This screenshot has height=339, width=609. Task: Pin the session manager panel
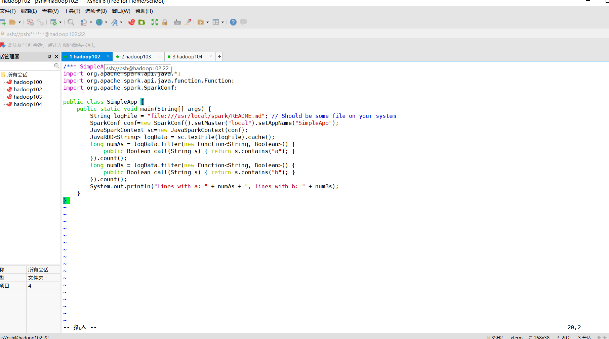[x=49, y=57]
